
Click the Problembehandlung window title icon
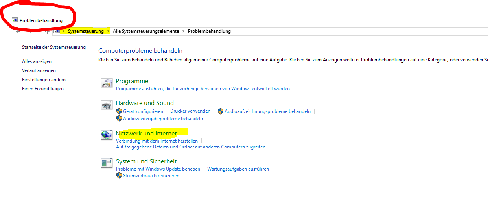(x=15, y=20)
